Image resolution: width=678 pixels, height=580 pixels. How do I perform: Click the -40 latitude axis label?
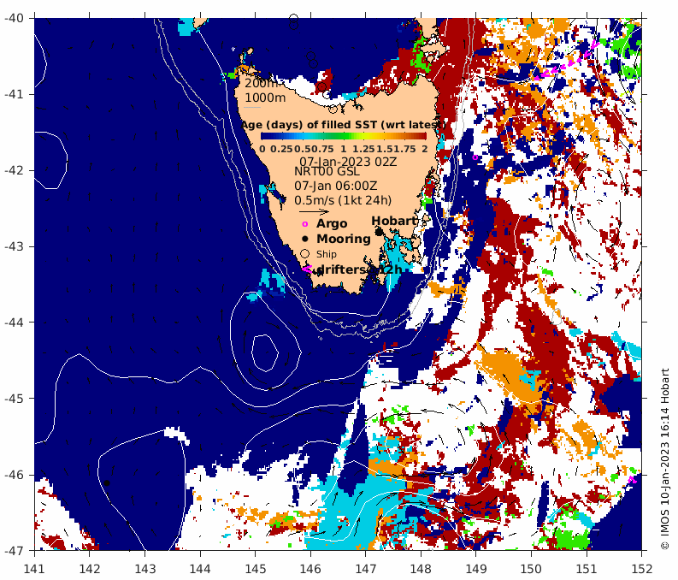[14, 18]
